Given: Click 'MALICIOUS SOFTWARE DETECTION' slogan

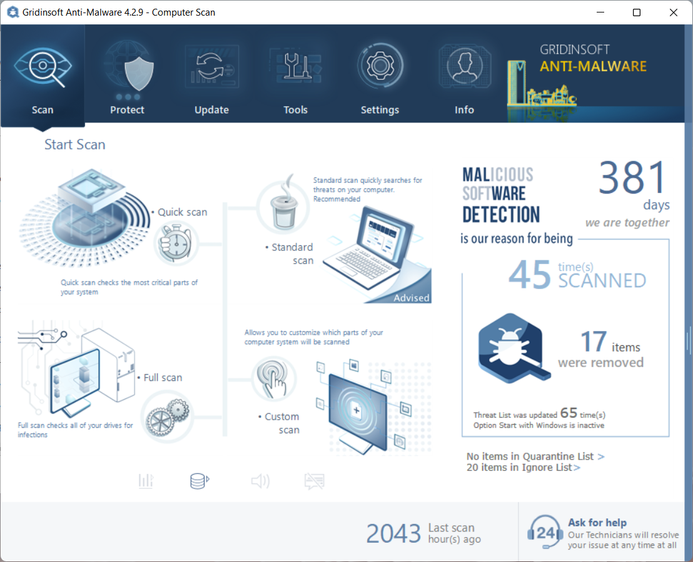Looking at the screenshot, I should coord(501,195).
